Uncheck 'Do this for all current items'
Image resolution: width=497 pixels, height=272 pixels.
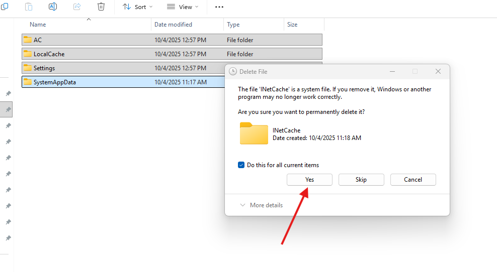click(x=241, y=165)
